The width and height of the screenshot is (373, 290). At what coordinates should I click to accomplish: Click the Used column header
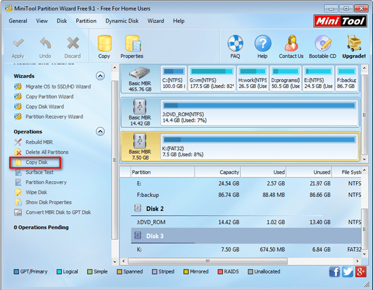point(263,173)
